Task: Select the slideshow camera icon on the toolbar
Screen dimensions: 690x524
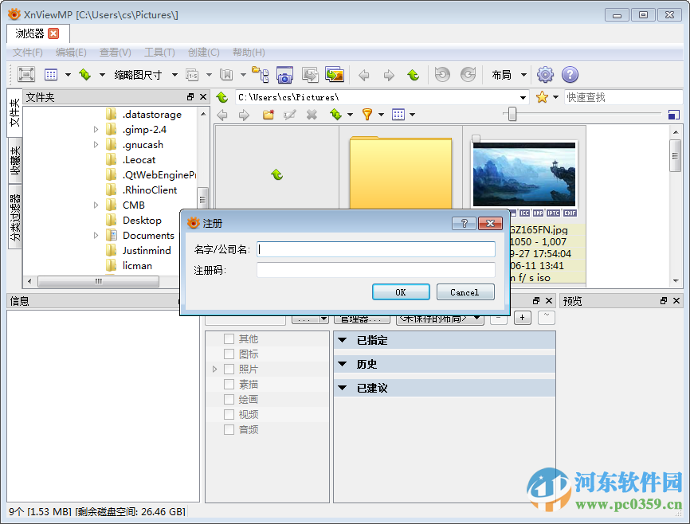Action: 284,74
